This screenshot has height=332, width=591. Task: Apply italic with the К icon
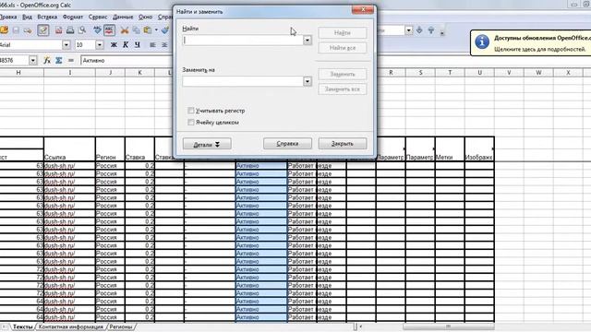tap(126, 45)
